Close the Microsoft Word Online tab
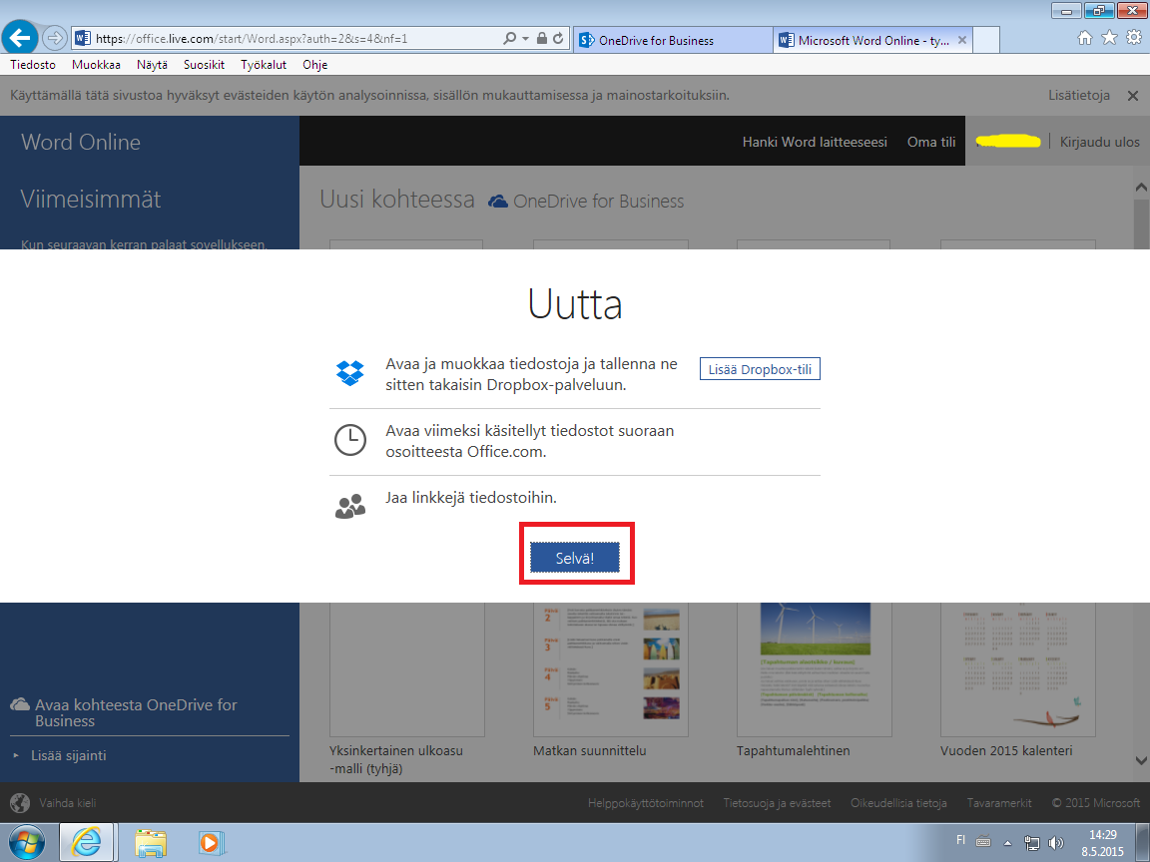Viewport: 1150px width, 862px height. [962, 40]
